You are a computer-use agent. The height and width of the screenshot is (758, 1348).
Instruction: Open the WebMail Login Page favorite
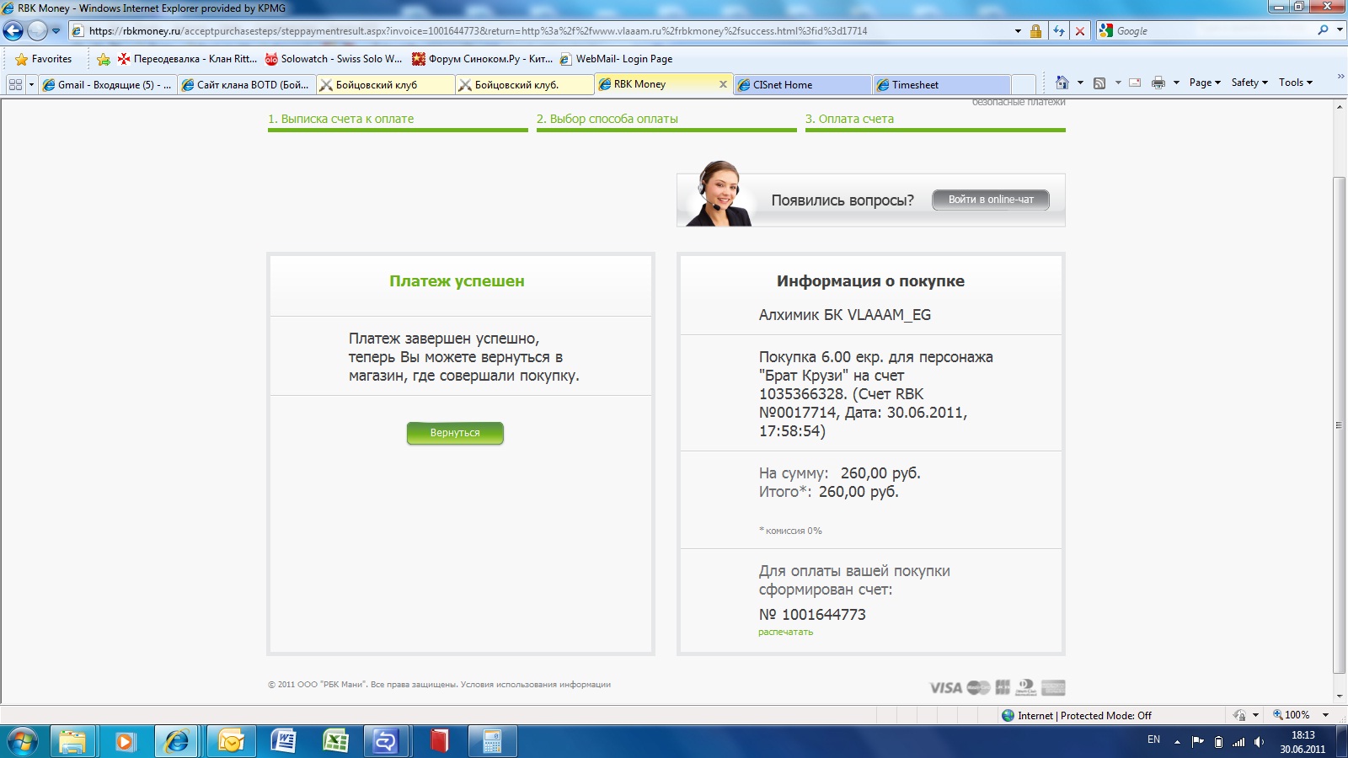pyautogui.click(x=616, y=59)
